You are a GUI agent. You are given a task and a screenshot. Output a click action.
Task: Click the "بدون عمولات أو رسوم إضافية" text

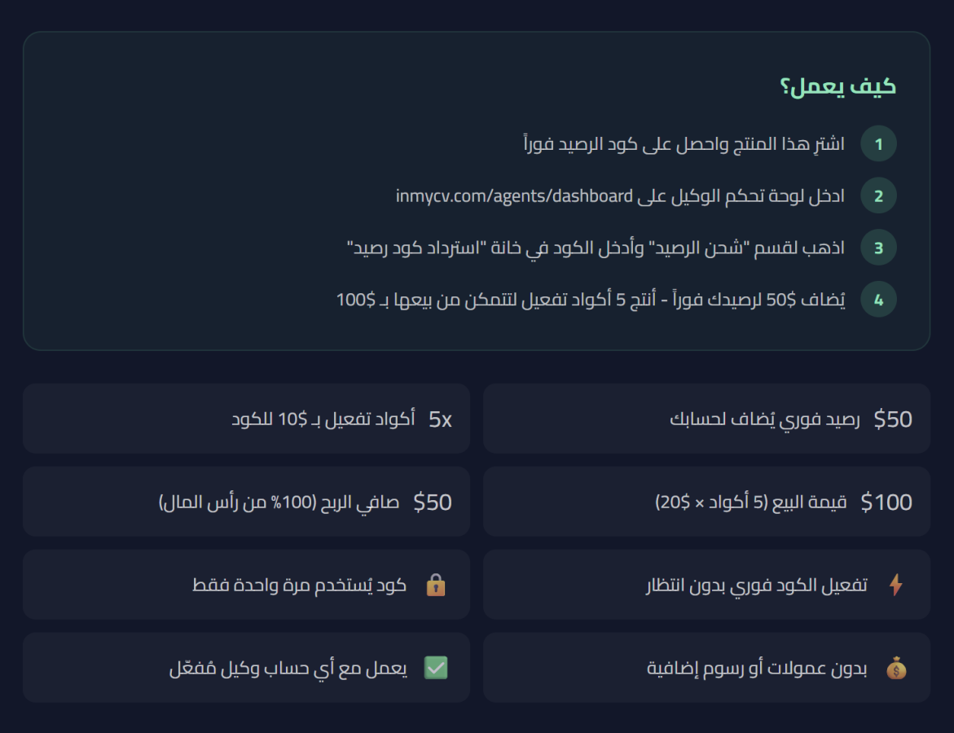pyautogui.click(x=757, y=669)
